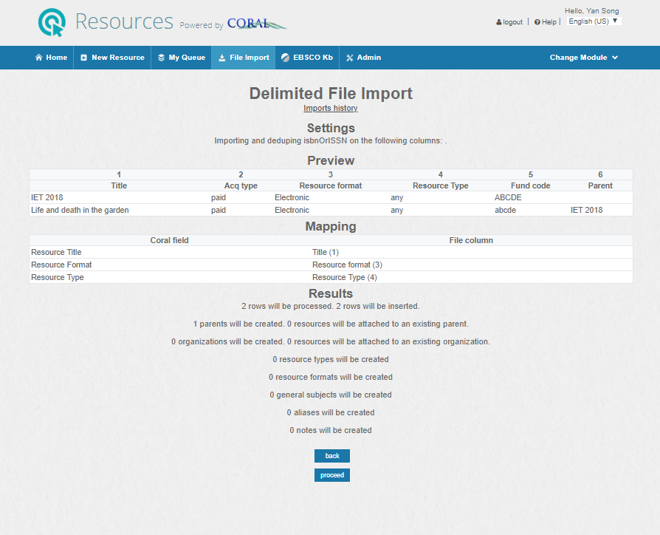The image size is (660, 535).
Task: Click the File Import download icon
Action: click(221, 58)
